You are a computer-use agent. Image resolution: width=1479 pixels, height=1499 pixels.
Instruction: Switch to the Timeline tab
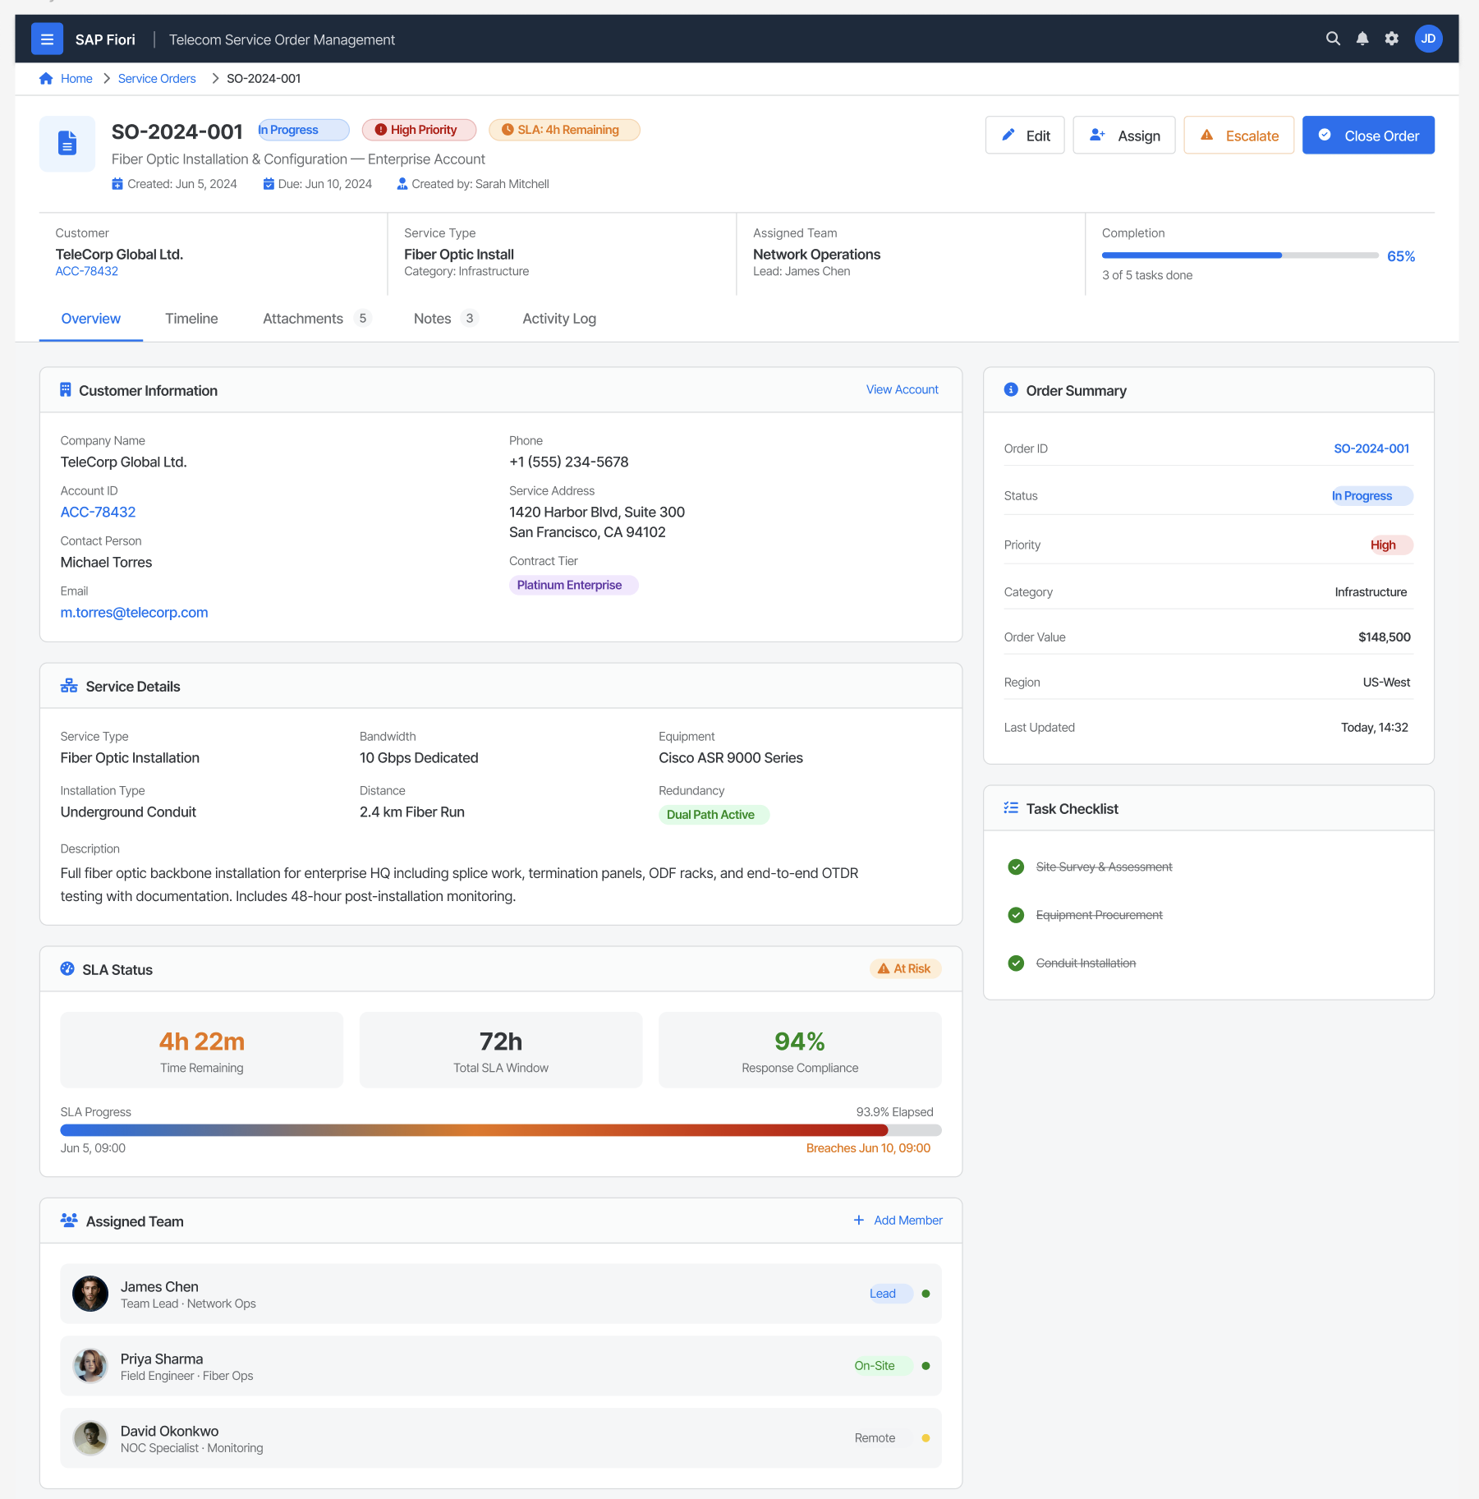pos(191,319)
